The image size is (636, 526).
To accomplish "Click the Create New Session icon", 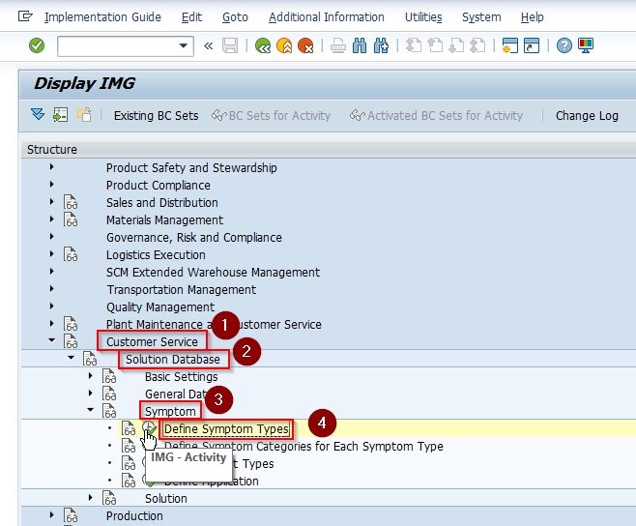I will coord(509,45).
